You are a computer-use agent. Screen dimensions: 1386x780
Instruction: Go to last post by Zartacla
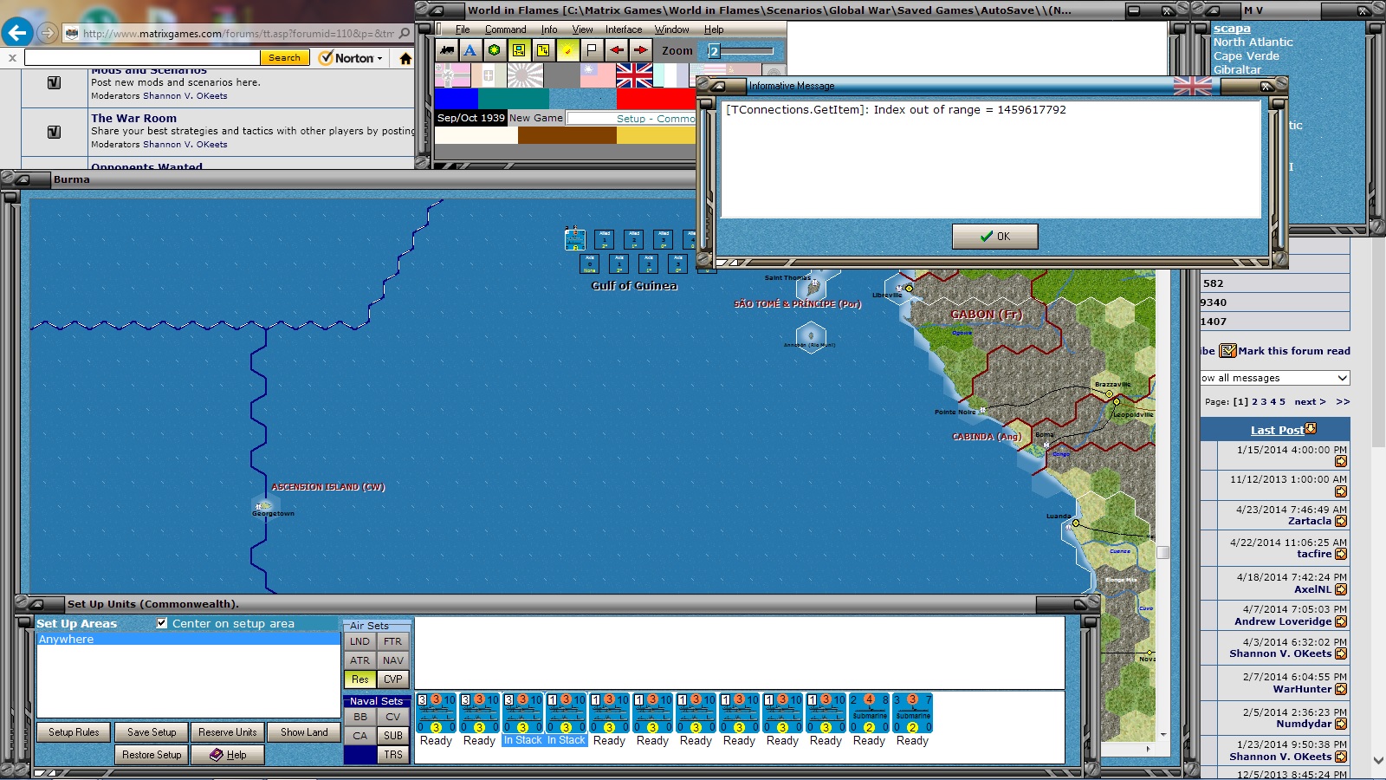(x=1341, y=522)
